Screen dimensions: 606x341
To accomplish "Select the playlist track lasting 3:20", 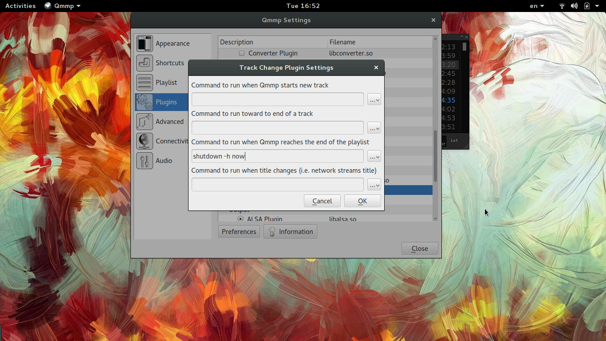I will tap(449, 65).
